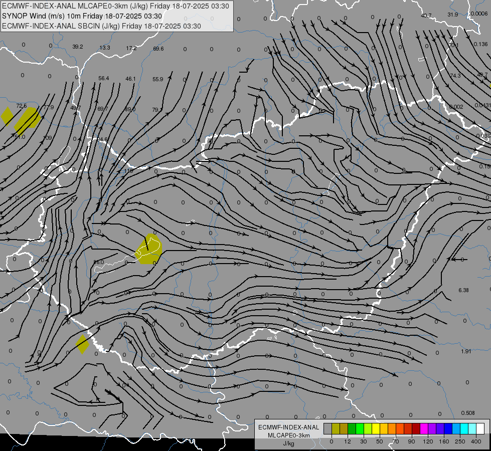
Task: Select the white legend swatch
Action: pyautogui.click(x=480, y=428)
